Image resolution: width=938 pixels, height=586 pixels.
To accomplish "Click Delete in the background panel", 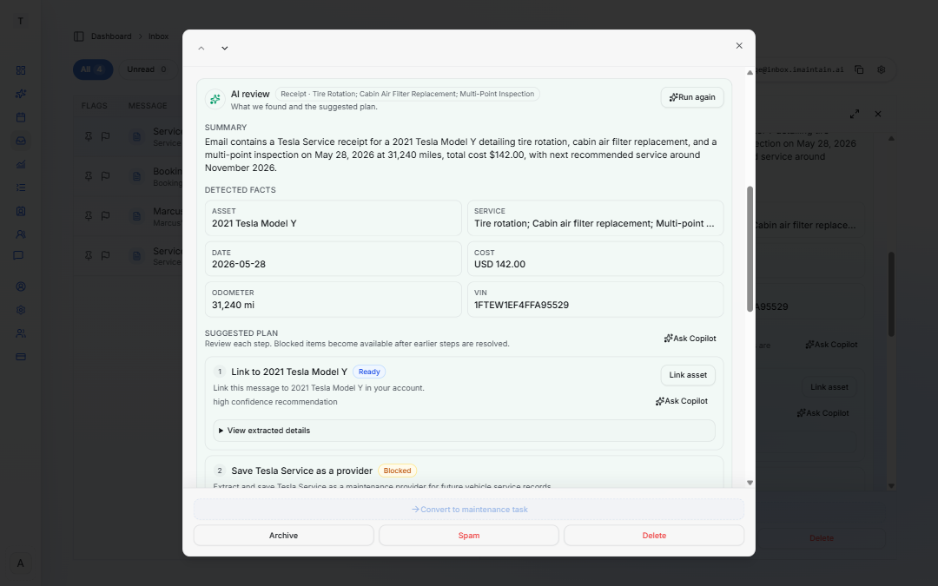I will tap(822, 538).
